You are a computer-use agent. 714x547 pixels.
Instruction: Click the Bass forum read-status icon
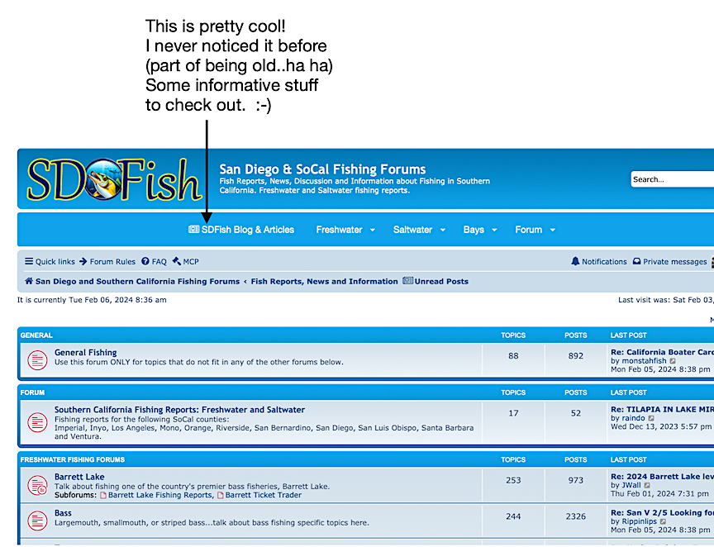37,521
